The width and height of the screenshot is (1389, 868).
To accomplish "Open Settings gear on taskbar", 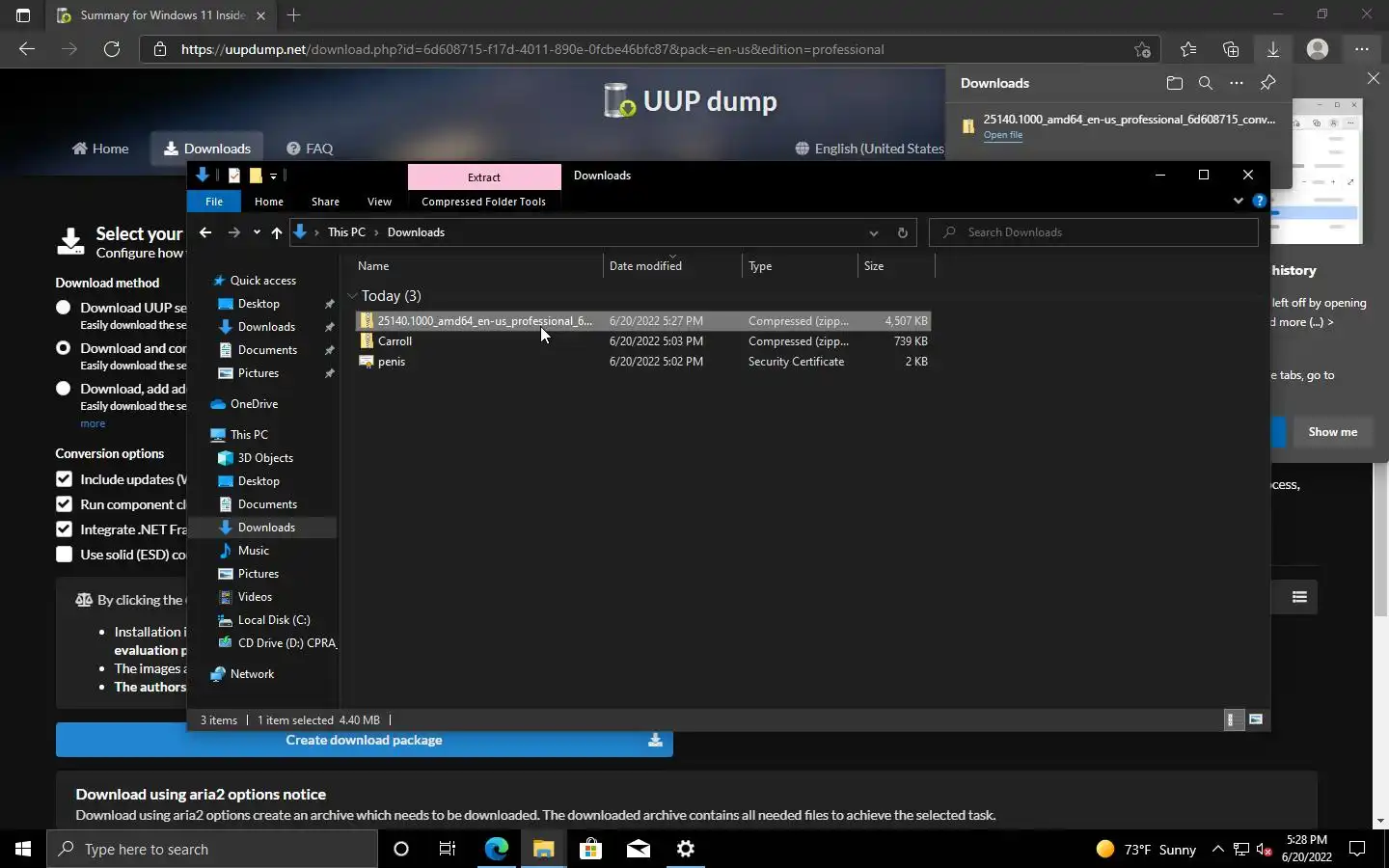I will pos(686,849).
